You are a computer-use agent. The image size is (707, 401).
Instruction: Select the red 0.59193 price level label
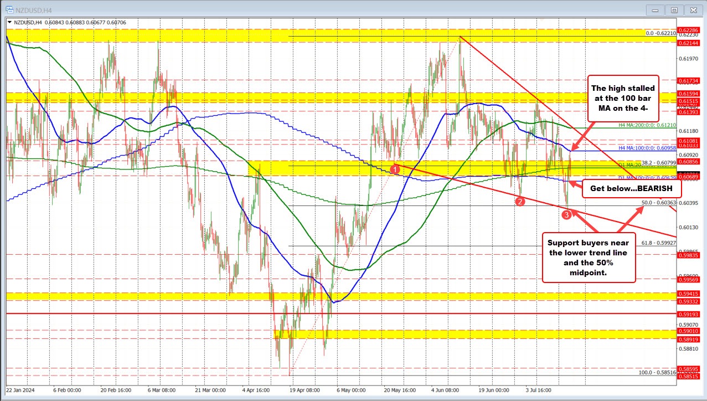[x=688, y=313]
